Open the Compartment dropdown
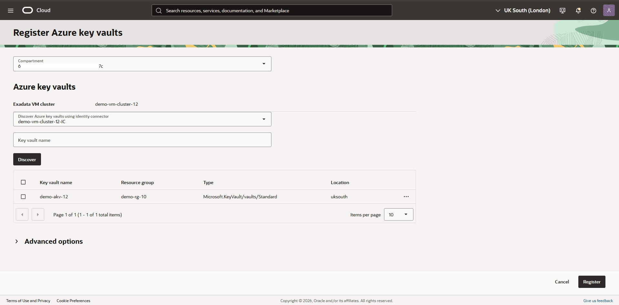Viewport: 619px width, 305px height. 264,64
